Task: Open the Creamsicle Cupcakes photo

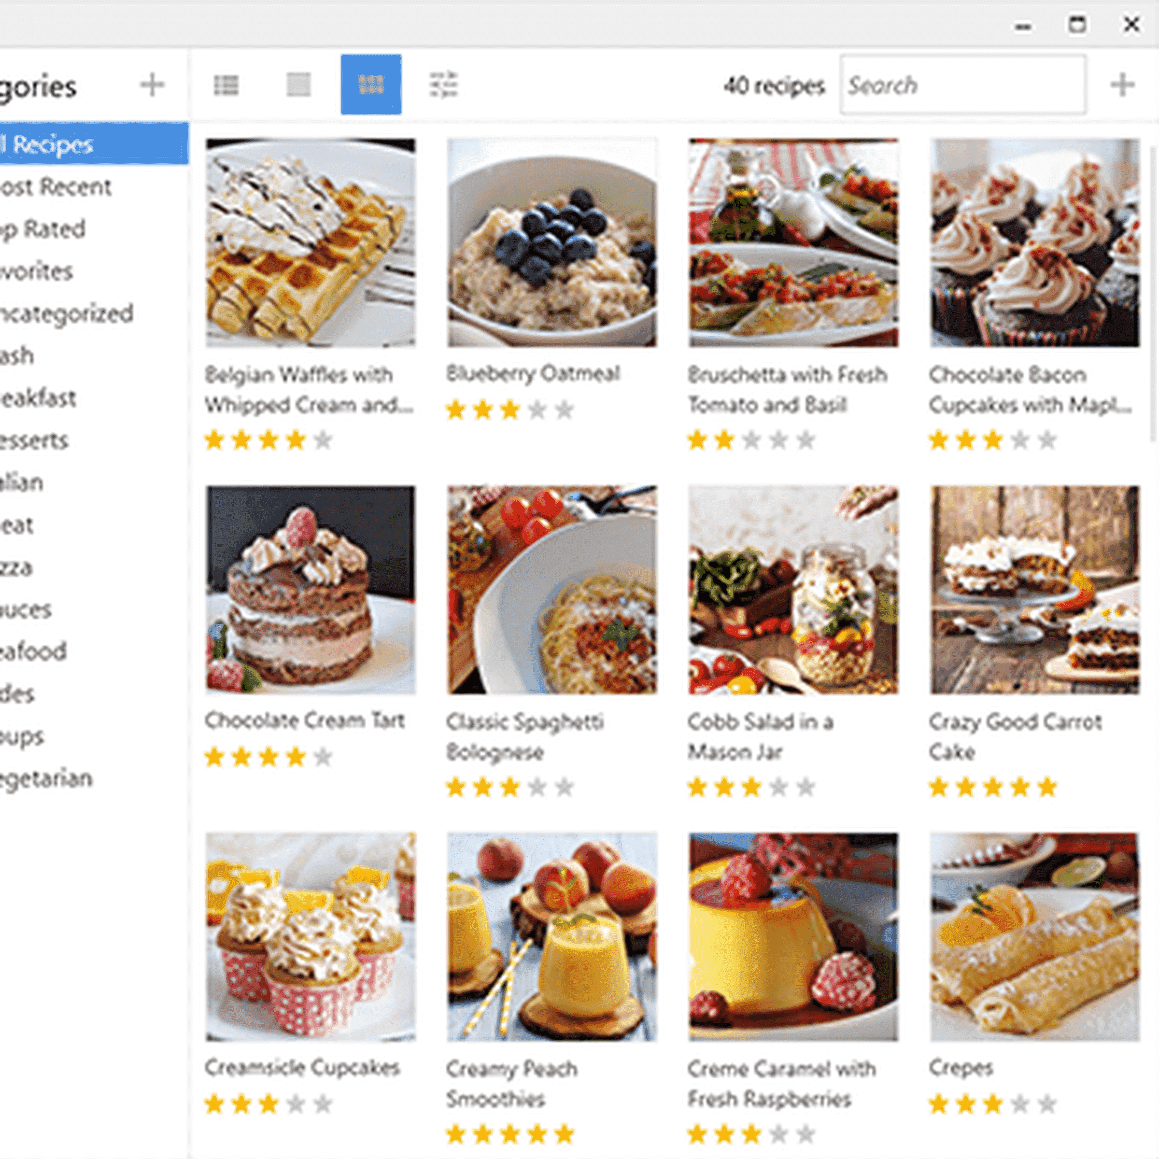Action: click(311, 936)
